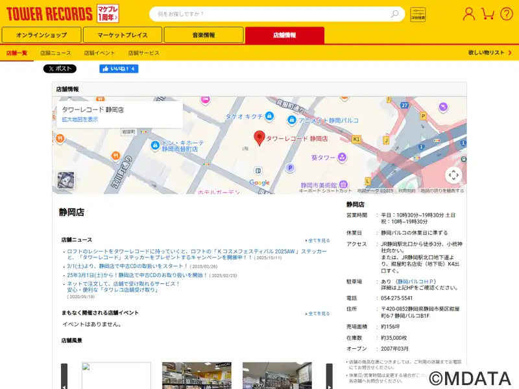Image resolution: width=519 pixels, height=389 pixels.
Task: Click the search field 何をお探しですか？
Action: point(271,14)
